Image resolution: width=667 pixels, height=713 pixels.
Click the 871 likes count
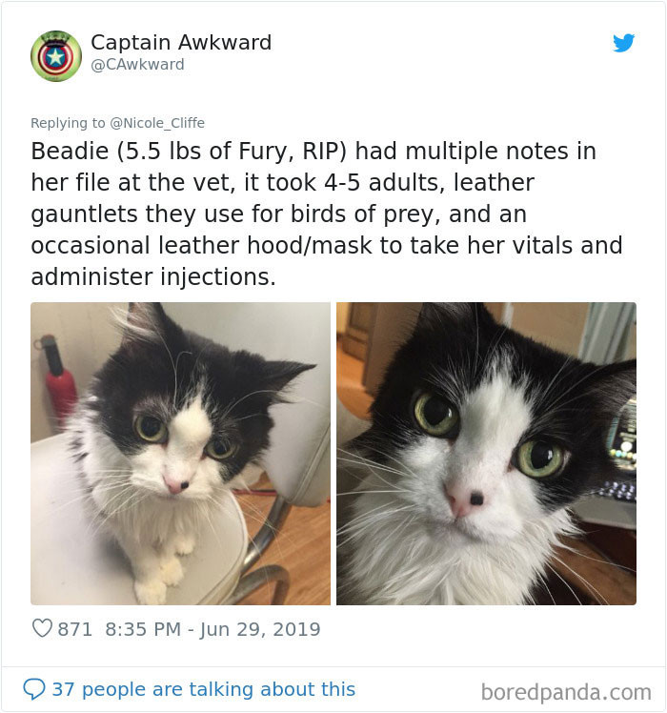(75, 629)
